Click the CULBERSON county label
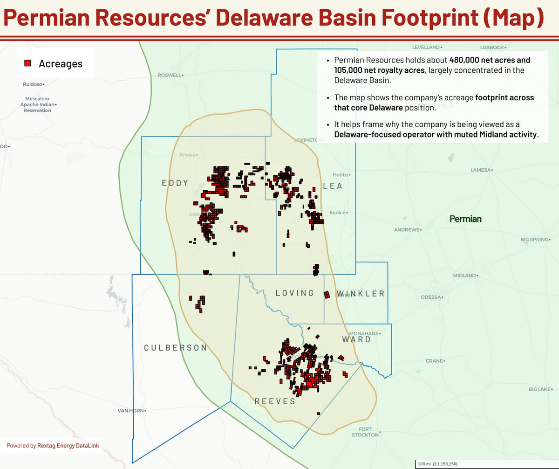 click(x=176, y=348)
